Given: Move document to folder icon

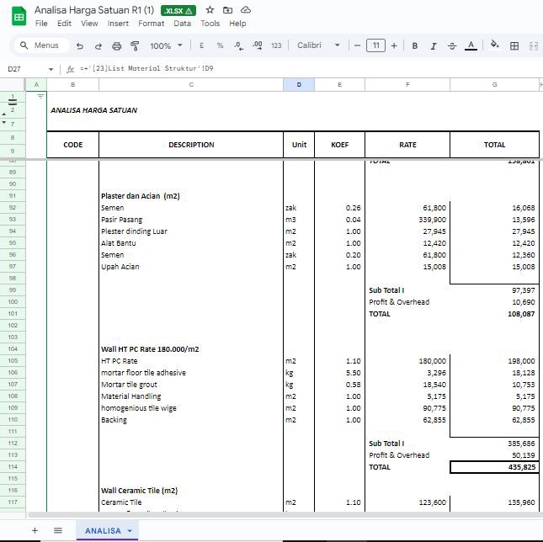Looking at the screenshot, I should point(227,10).
